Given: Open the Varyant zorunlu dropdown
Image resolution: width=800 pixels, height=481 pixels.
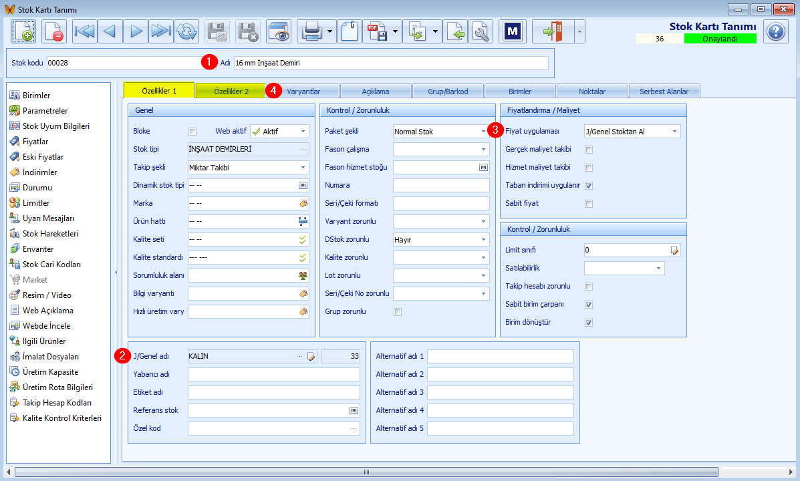Looking at the screenshot, I should 483,221.
